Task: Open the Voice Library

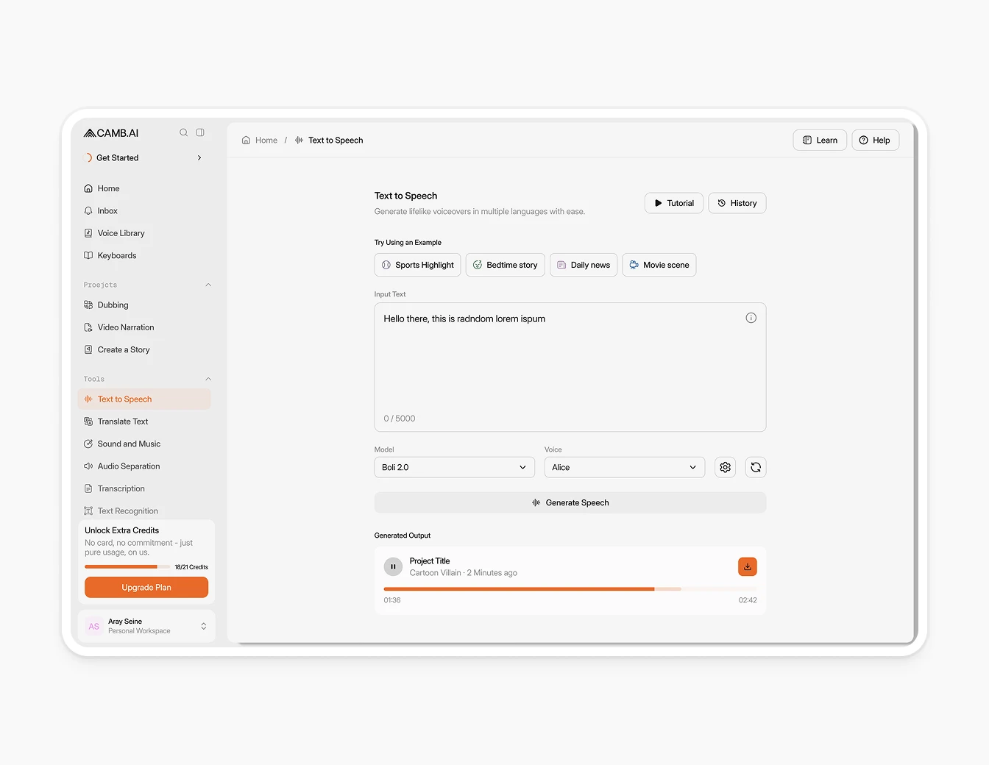Action: (x=121, y=232)
